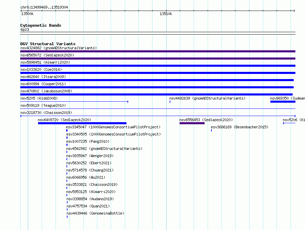Click the nsv462640 (Itsara2009) label

coord(43,77)
